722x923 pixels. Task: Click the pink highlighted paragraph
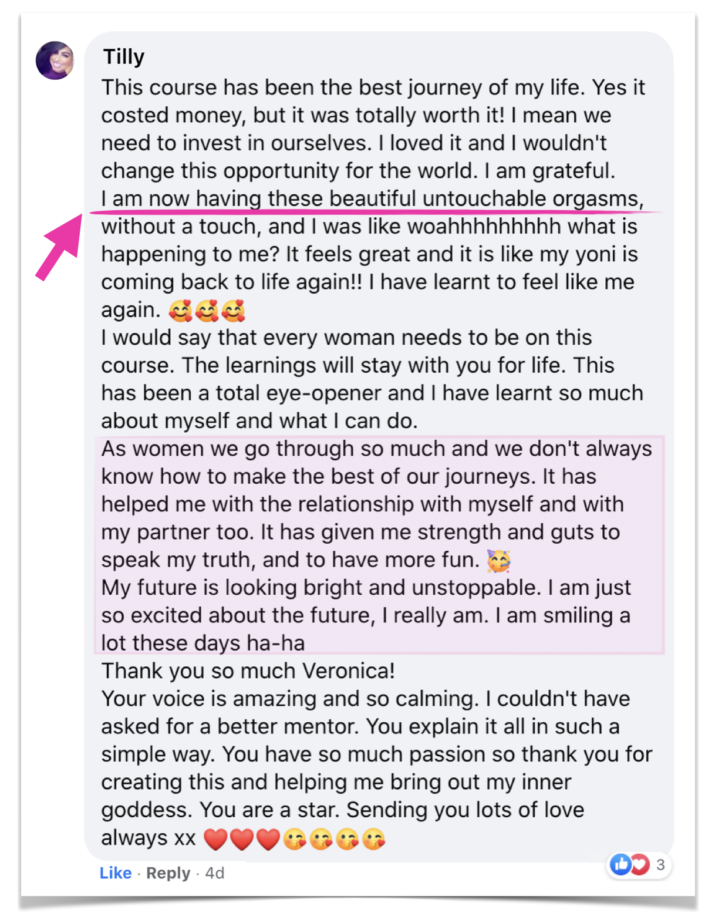point(379,545)
